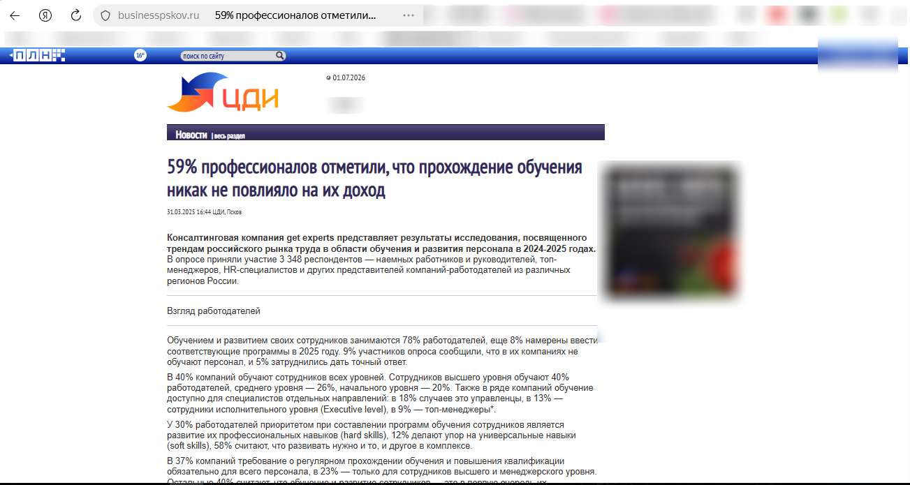Click the paragraph starting 'В 40% компаний'
910x485 pixels.
380,393
